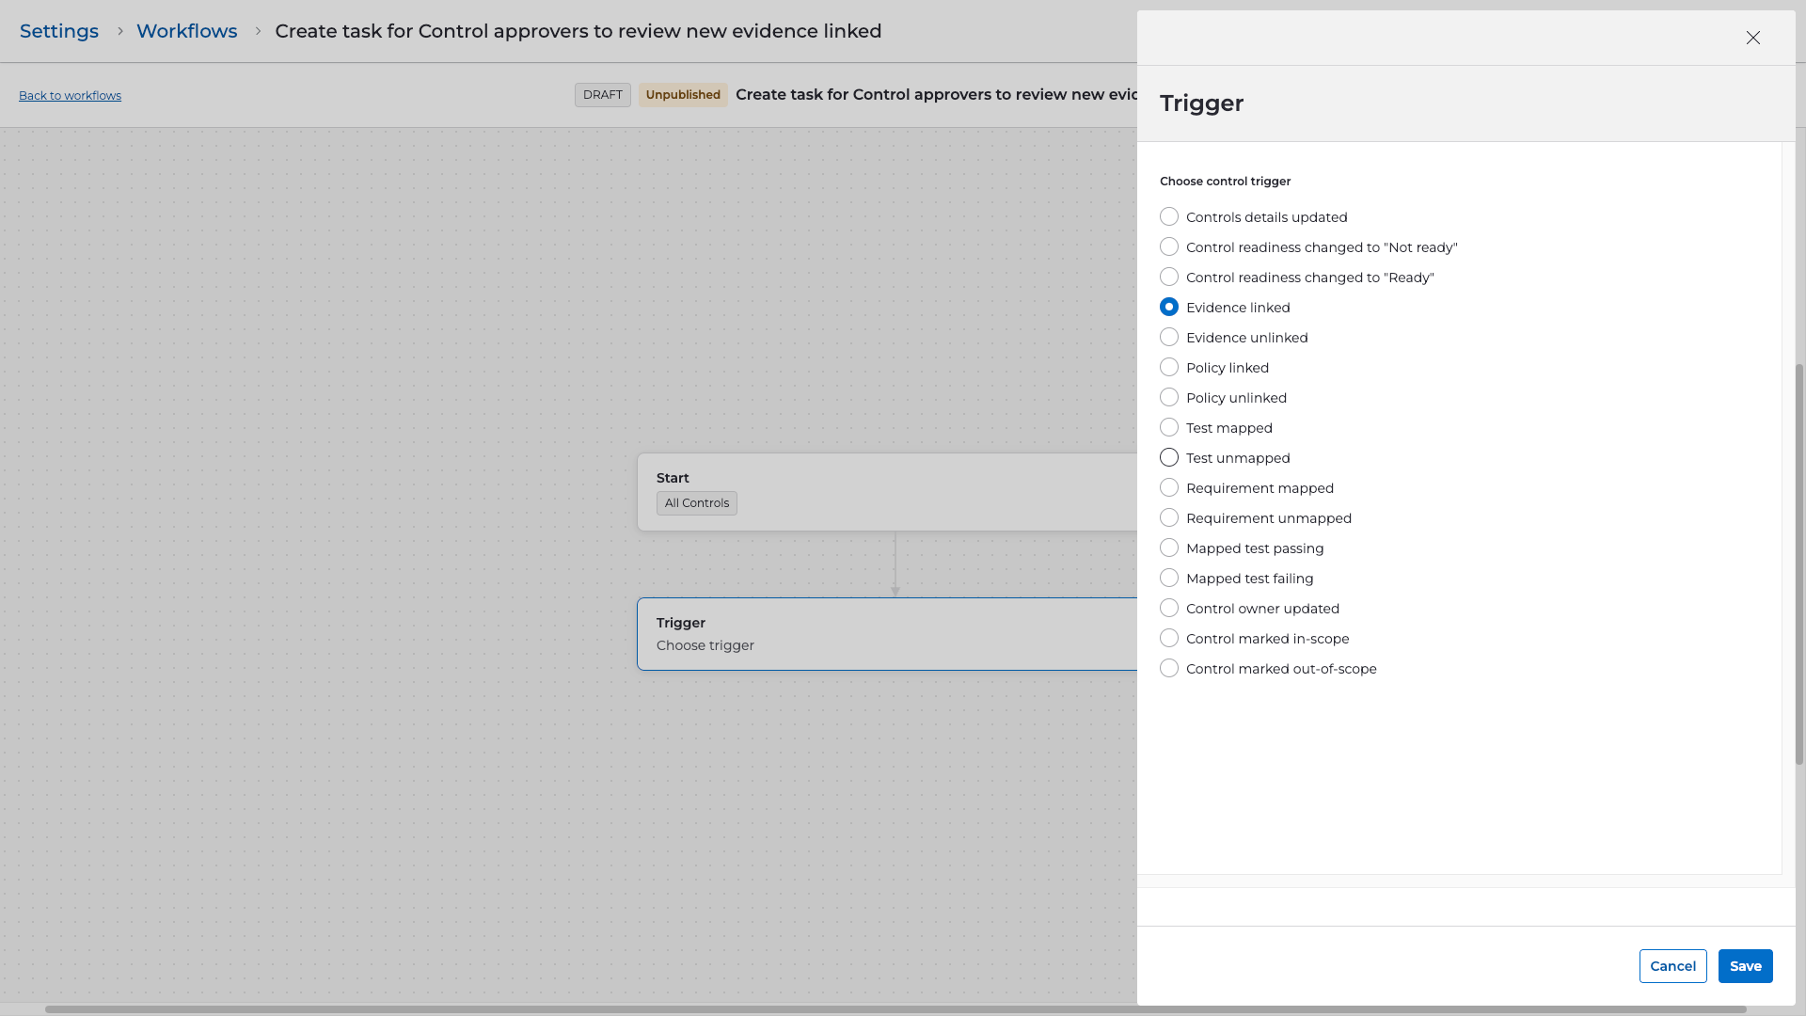
Task: Pick "Test mapped" trigger
Action: click(x=1169, y=428)
